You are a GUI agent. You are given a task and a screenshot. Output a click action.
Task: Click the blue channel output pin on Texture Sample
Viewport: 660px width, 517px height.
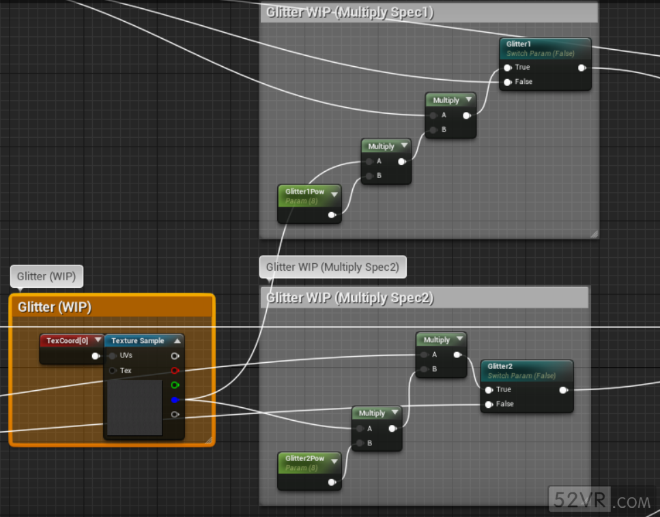tap(175, 400)
